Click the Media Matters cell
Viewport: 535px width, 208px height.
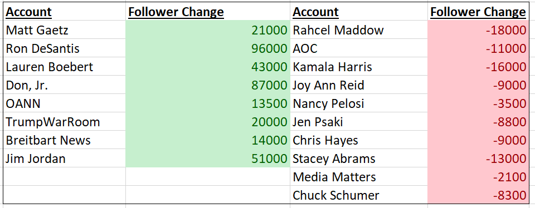[x=359, y=177]
